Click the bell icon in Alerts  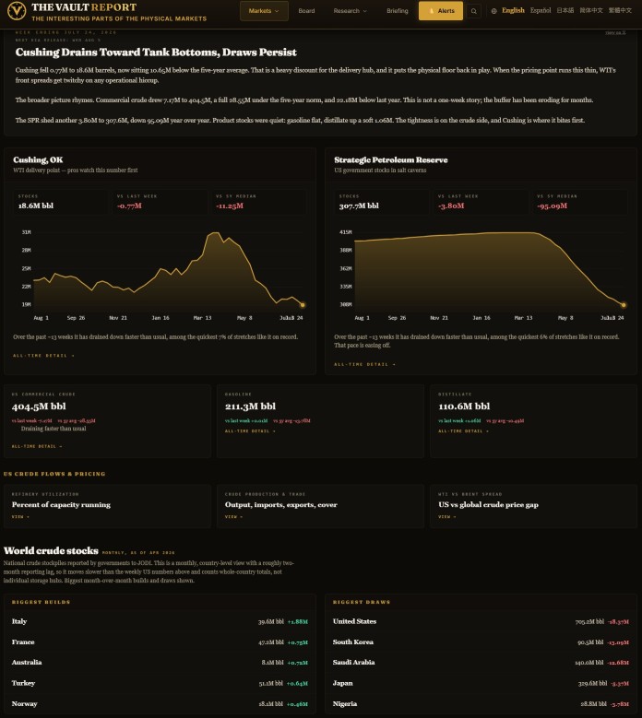(431, 11)
